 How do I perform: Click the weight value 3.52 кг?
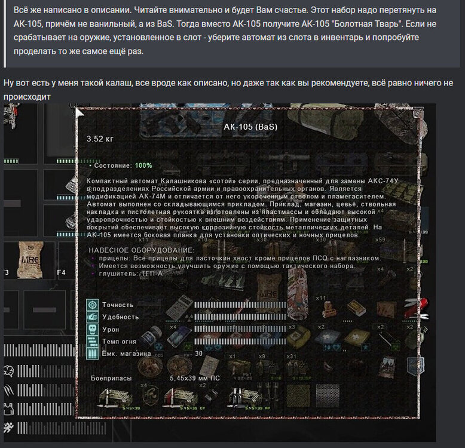[x=100, y=139]
